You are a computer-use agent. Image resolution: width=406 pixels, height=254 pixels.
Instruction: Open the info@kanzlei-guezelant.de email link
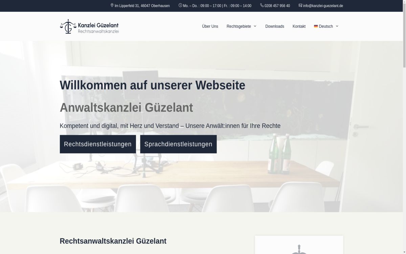323,5
